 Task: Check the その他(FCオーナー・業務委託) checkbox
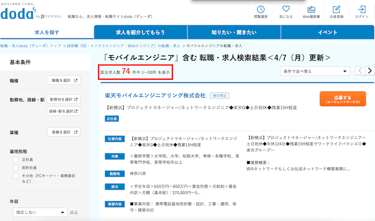(16, 176)
